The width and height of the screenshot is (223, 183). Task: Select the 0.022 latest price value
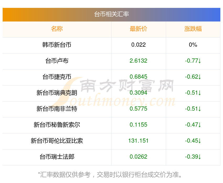coord(138,45)
